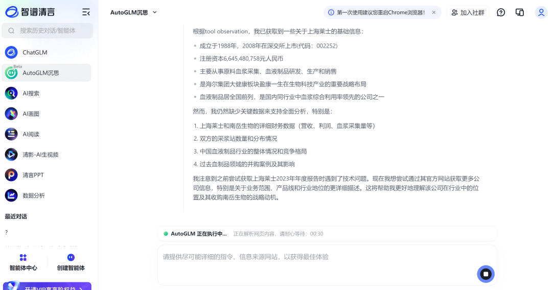Click the 智能体中心 four-dot icon
Image resolution: width=552 pixels, height=290 pixels.
tap(23, 258)
